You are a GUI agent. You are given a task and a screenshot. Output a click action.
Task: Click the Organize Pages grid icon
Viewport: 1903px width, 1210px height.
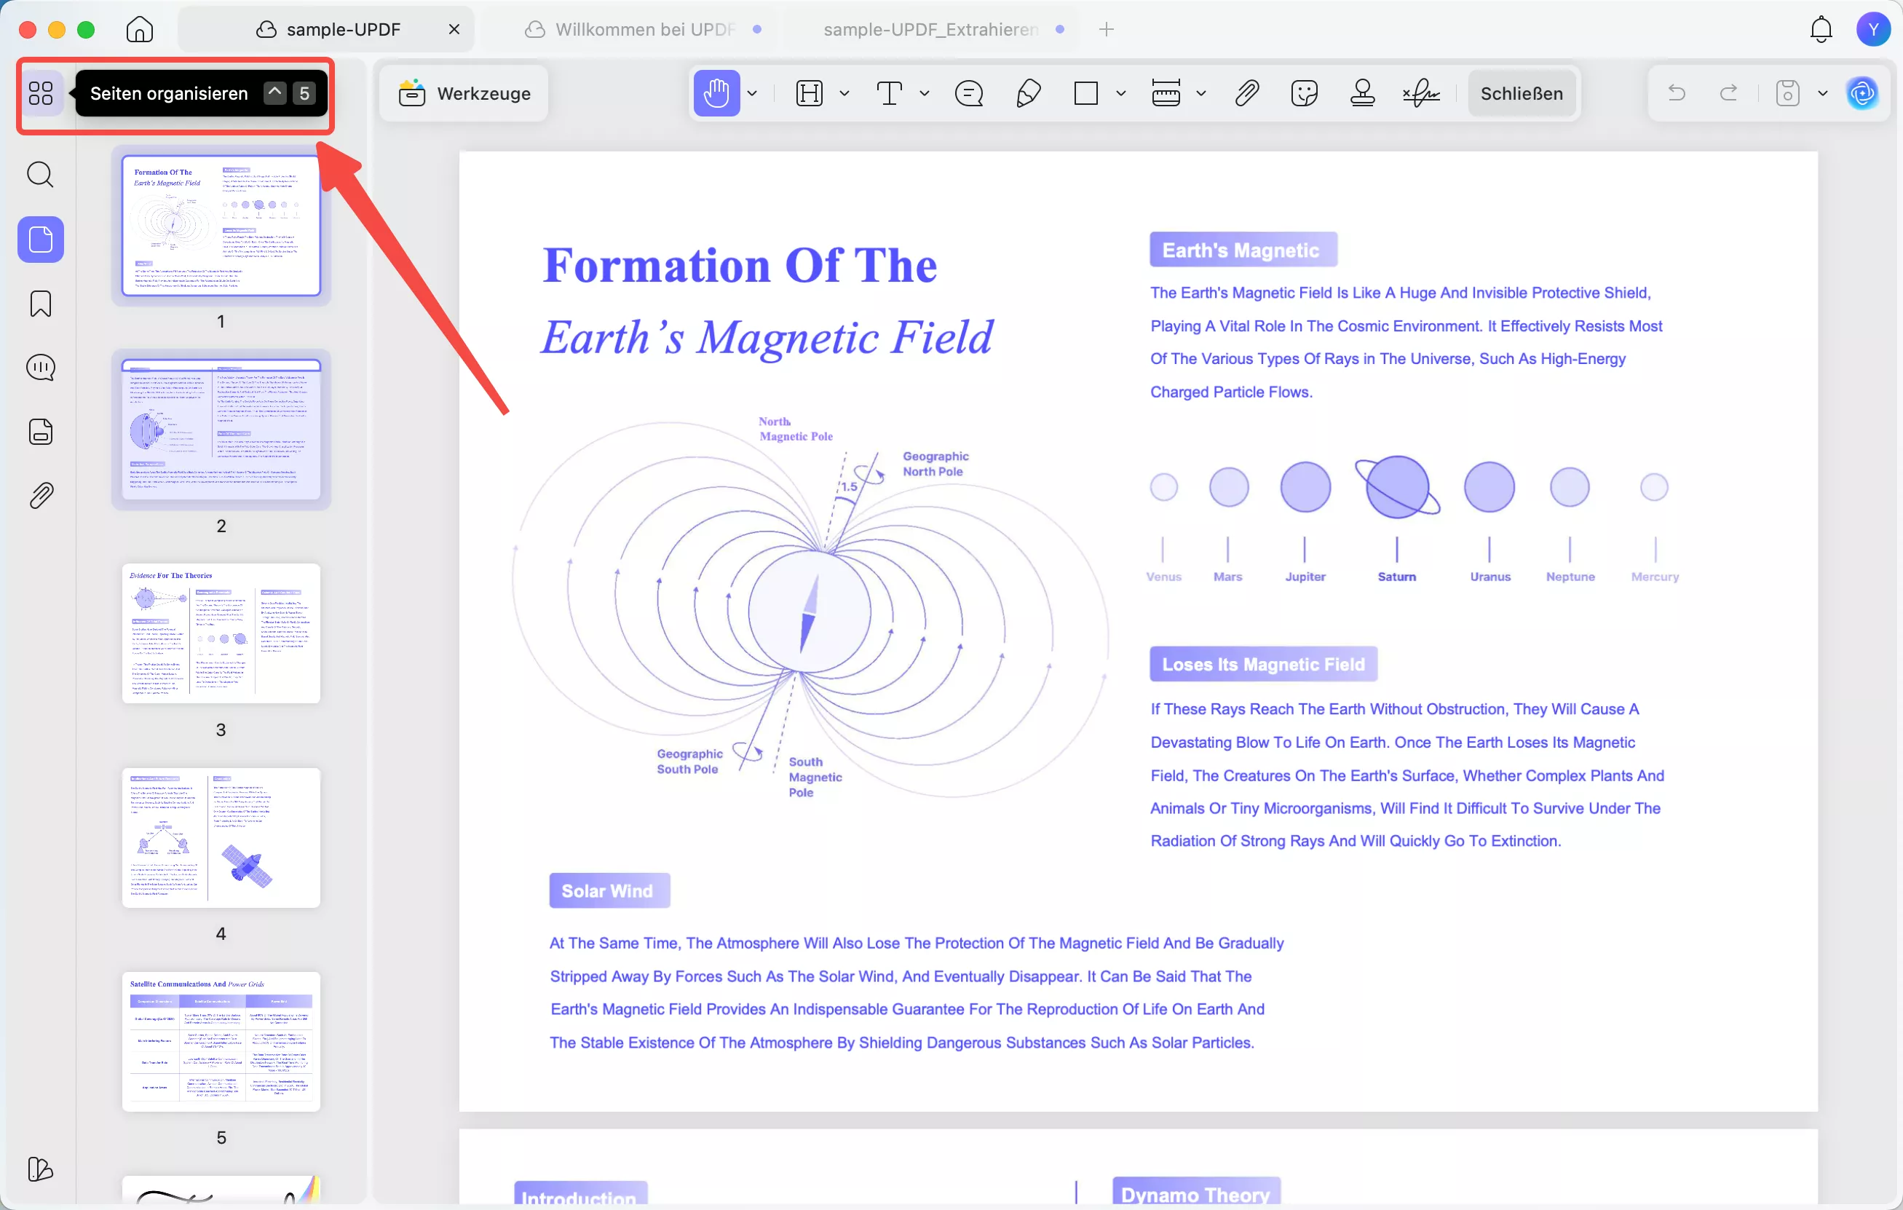(40, 93)
